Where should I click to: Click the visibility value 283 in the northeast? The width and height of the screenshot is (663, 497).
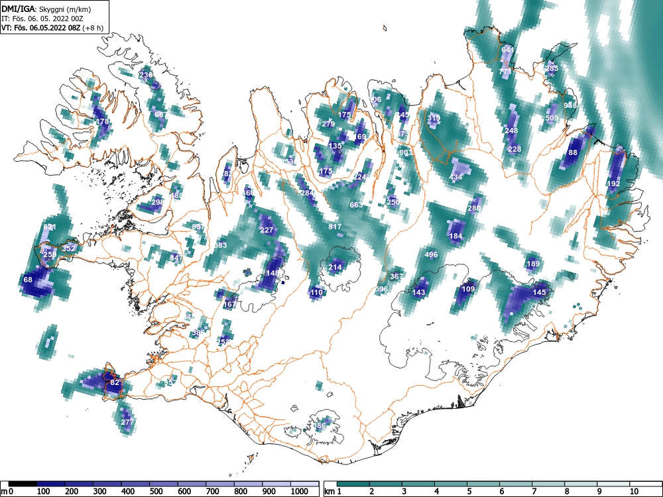click(552, 68)
